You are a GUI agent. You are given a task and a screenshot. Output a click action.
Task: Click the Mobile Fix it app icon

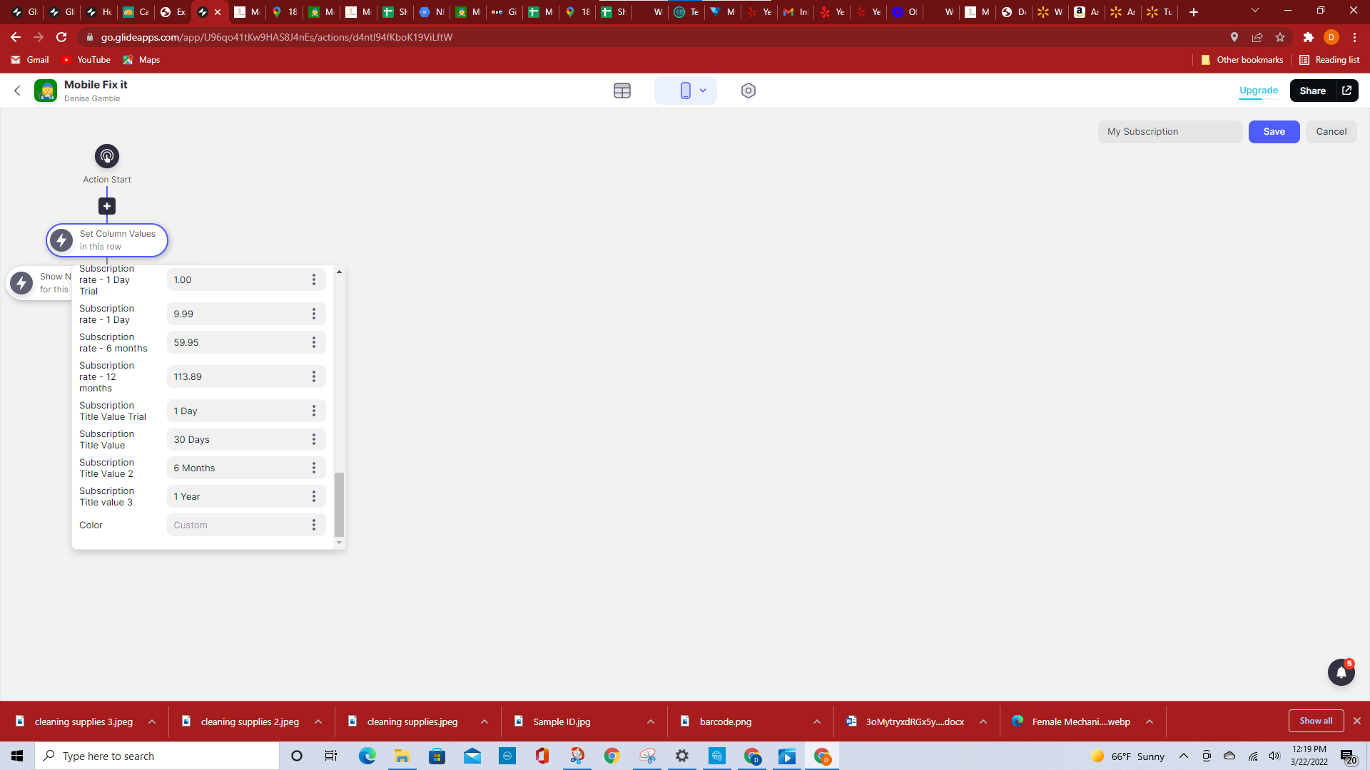pyautogui.click(x=46, y=91)
